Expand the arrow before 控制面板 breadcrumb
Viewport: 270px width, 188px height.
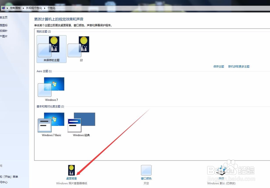click(x=7, y=8)
